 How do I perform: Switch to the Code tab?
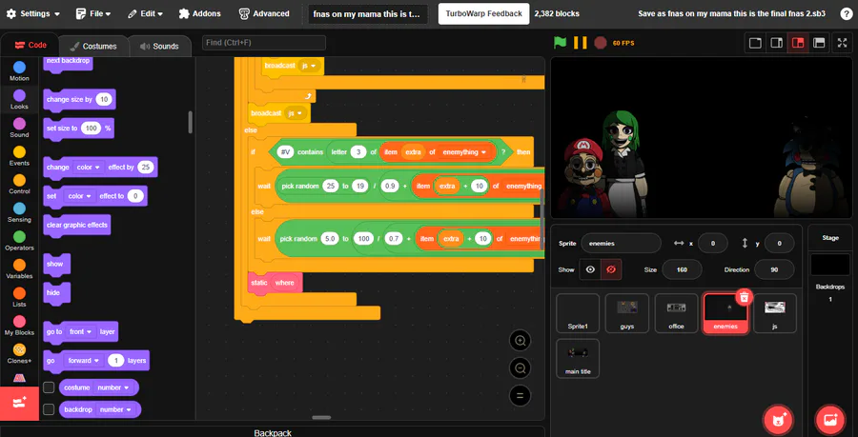pos(31,46)
